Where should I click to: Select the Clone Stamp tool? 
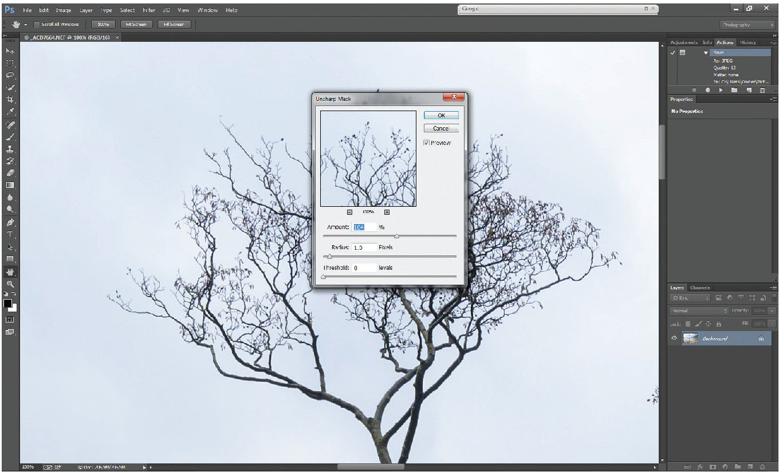(10, 149)
